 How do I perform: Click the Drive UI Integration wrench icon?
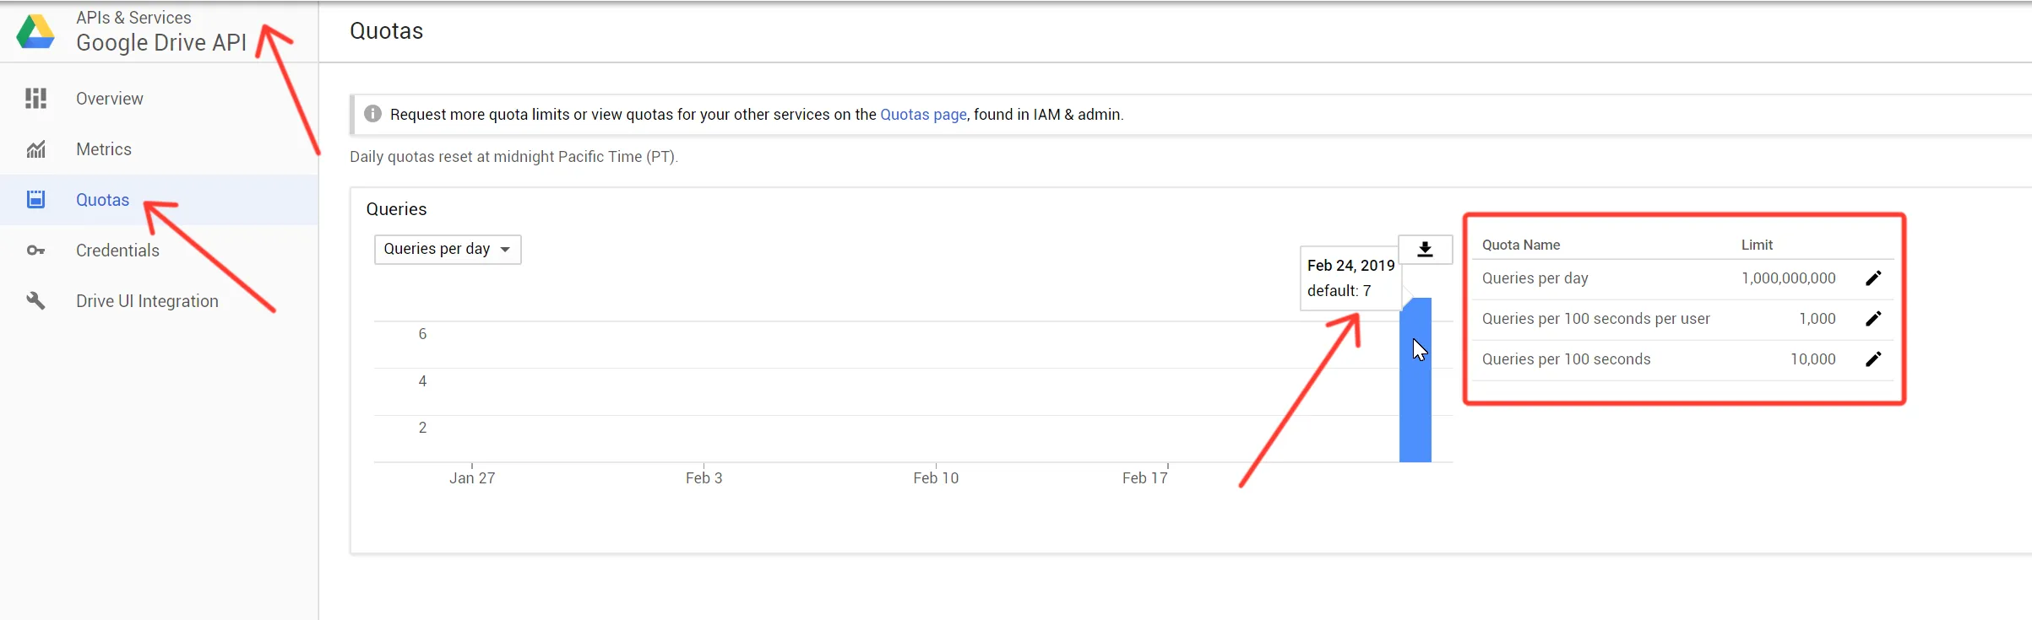pos(35,301)
